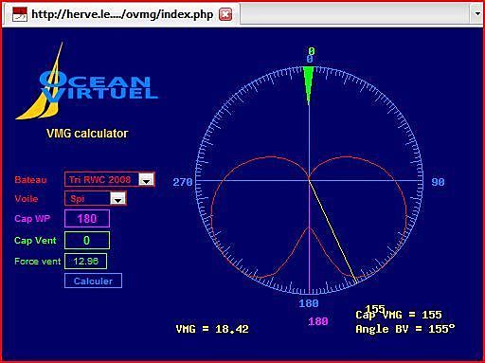Click the VMG = 18.42 readout

coord(212,329)
